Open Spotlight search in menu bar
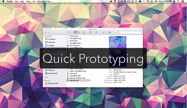This screenshot has width=187, height=108. [178, 2]
